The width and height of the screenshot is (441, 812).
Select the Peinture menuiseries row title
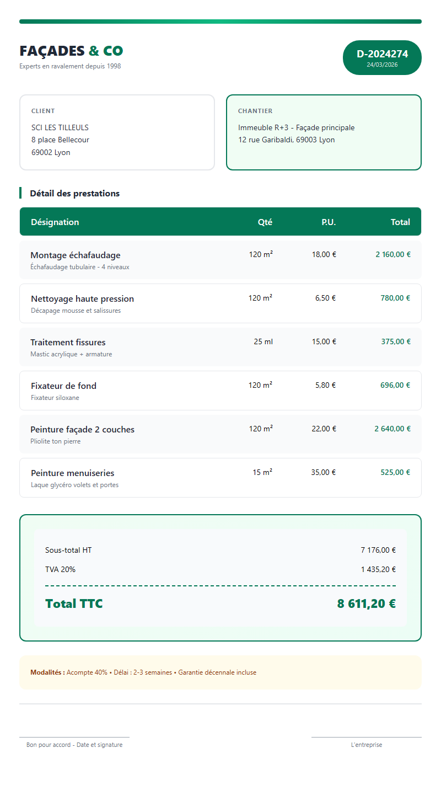pos(73,473)
